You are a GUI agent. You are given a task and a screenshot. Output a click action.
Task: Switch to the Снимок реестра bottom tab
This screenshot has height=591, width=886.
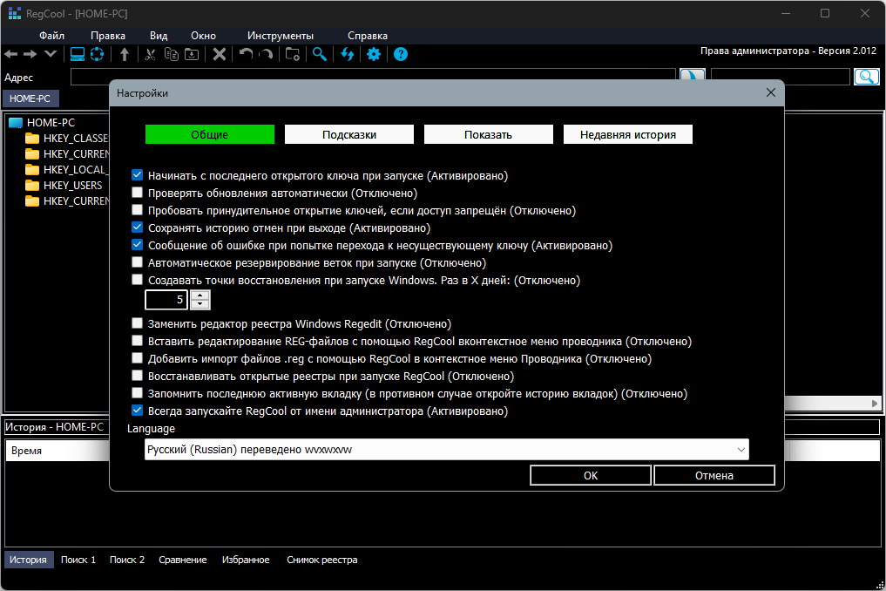coord(322,560)
